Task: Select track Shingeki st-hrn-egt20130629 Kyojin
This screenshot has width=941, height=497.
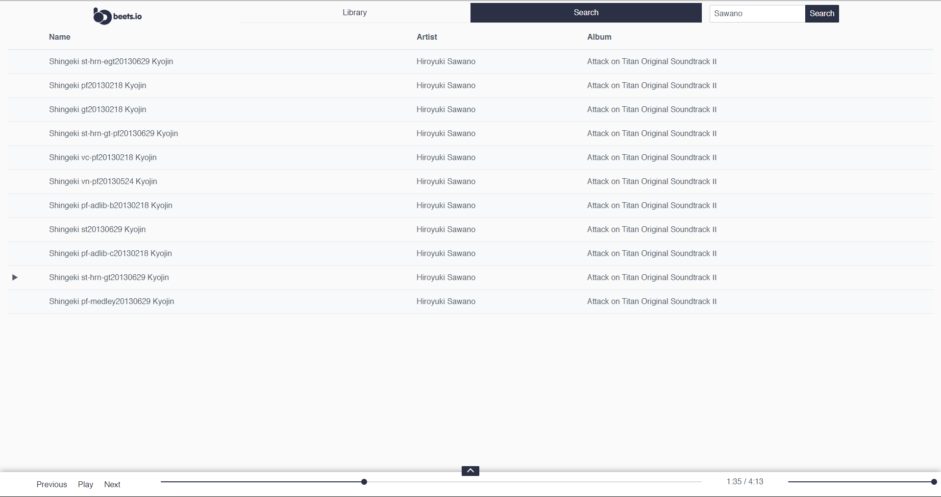Action: click(111, 62)
